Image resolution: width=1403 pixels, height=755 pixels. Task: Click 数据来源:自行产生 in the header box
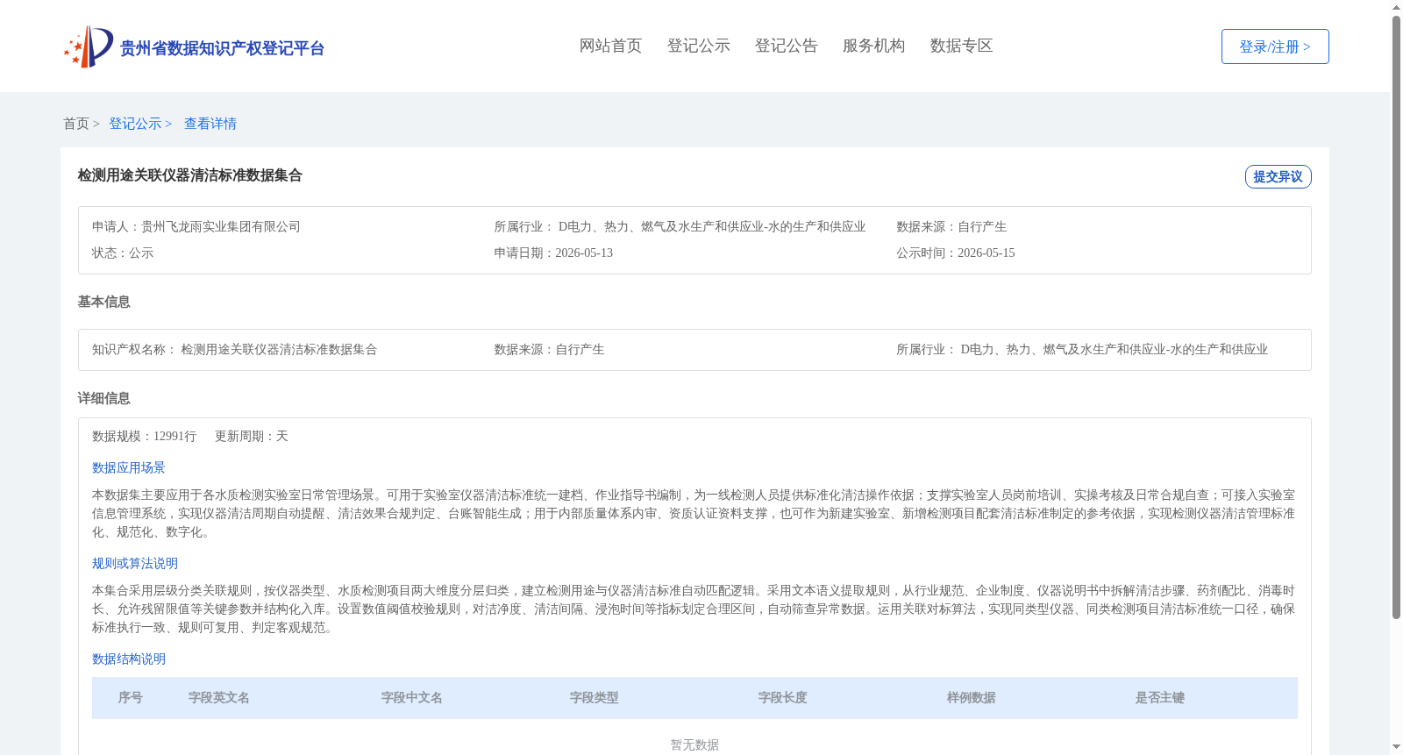951,226
